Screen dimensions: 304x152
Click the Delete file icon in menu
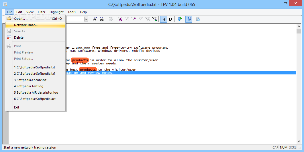point(9,37)
